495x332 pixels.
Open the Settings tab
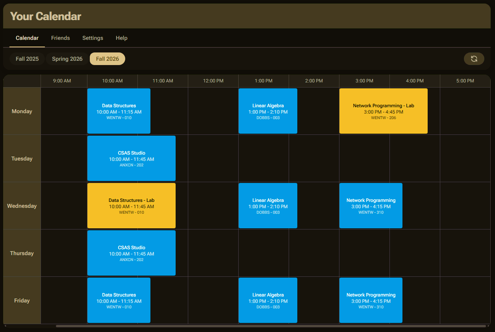click(x=93, y=38)
